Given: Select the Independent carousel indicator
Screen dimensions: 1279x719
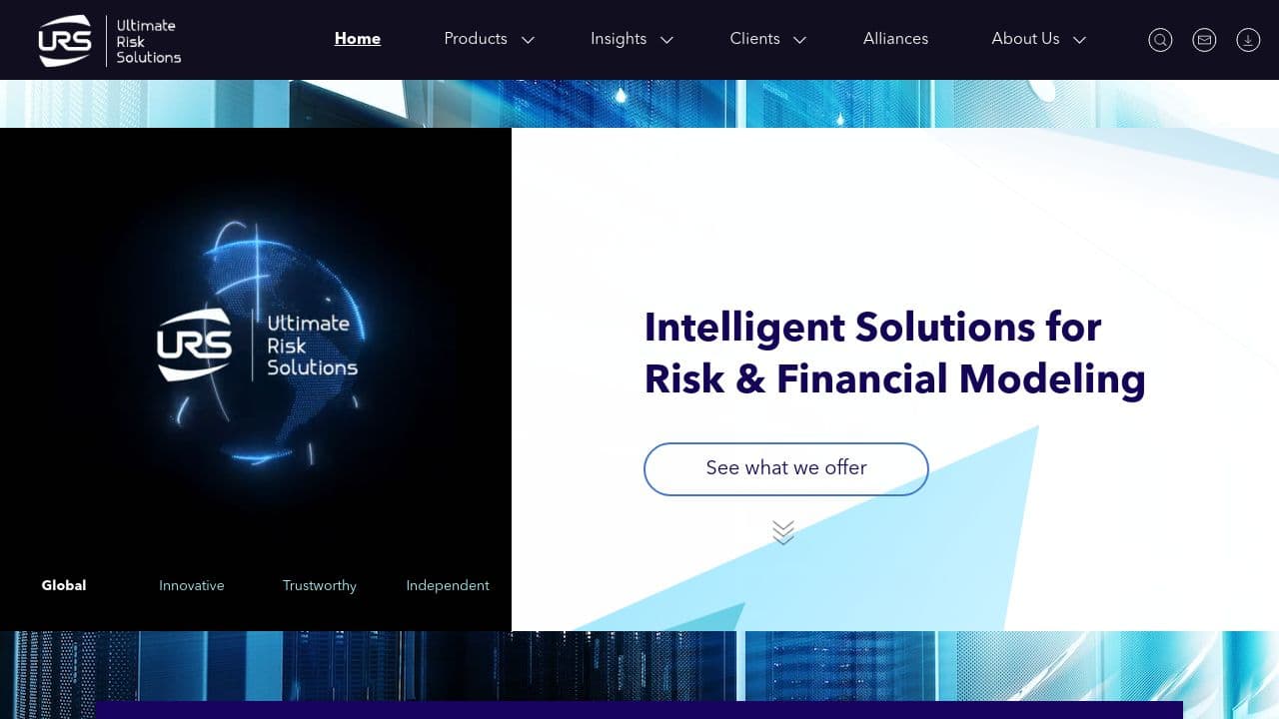Looking at the screenshot, I should point(447,585).
